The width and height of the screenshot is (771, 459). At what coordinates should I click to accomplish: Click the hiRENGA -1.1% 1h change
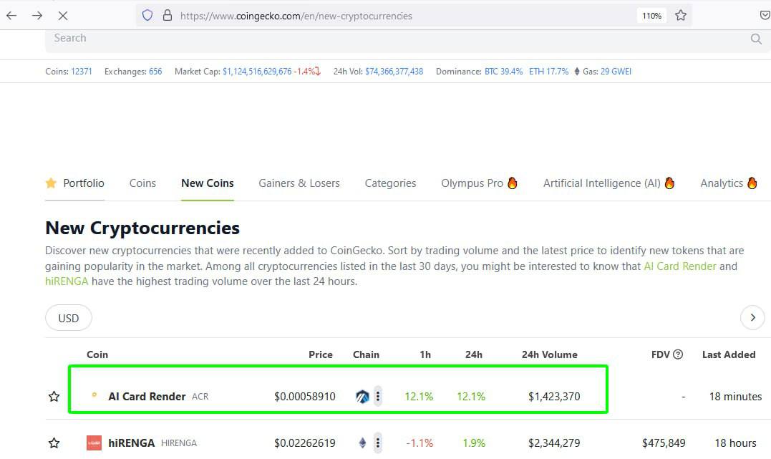point(420,443)
